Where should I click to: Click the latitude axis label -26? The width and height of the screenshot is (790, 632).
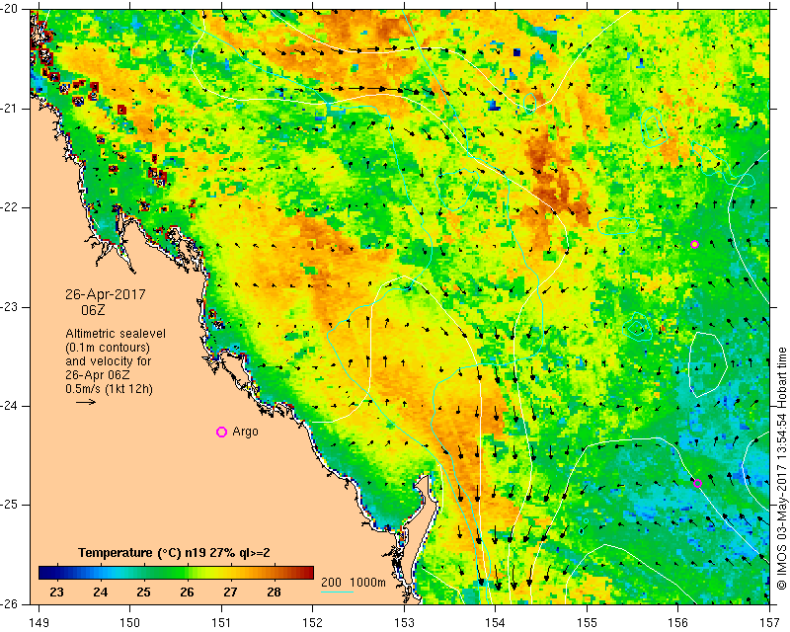[x=10, y=603]
